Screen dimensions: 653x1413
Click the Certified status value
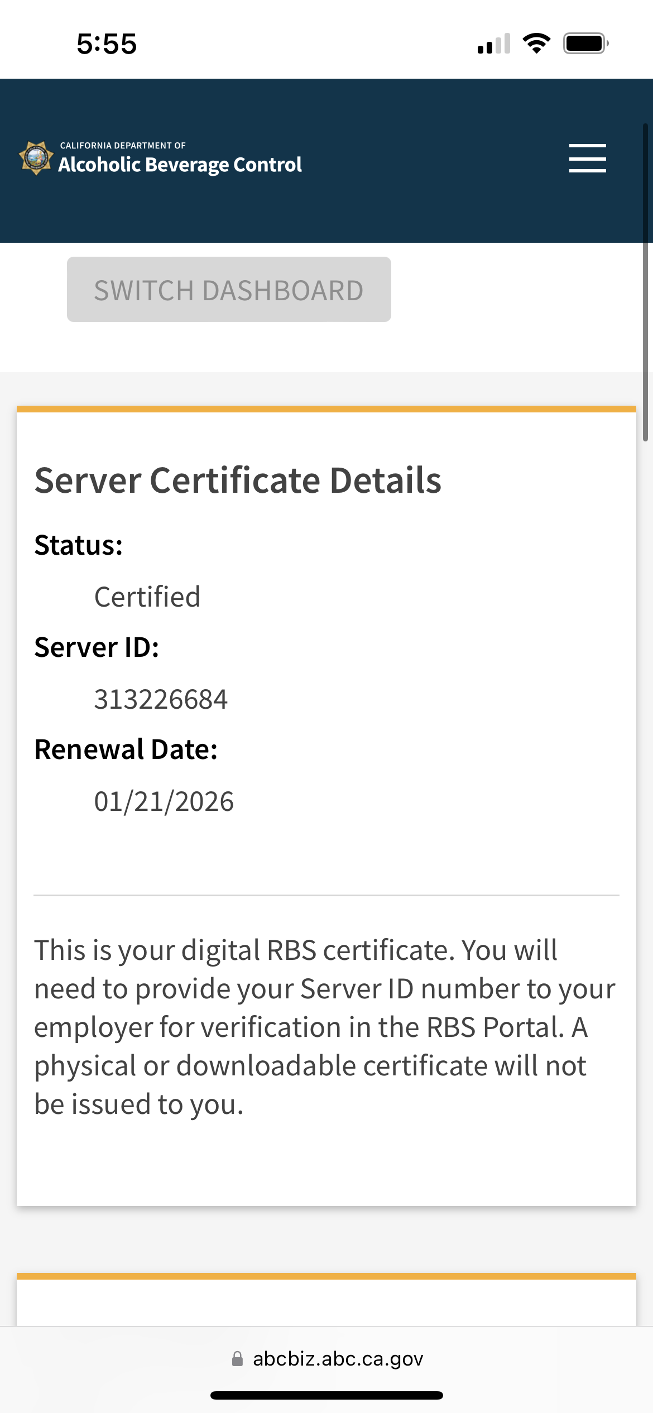[x=147, y=597]
